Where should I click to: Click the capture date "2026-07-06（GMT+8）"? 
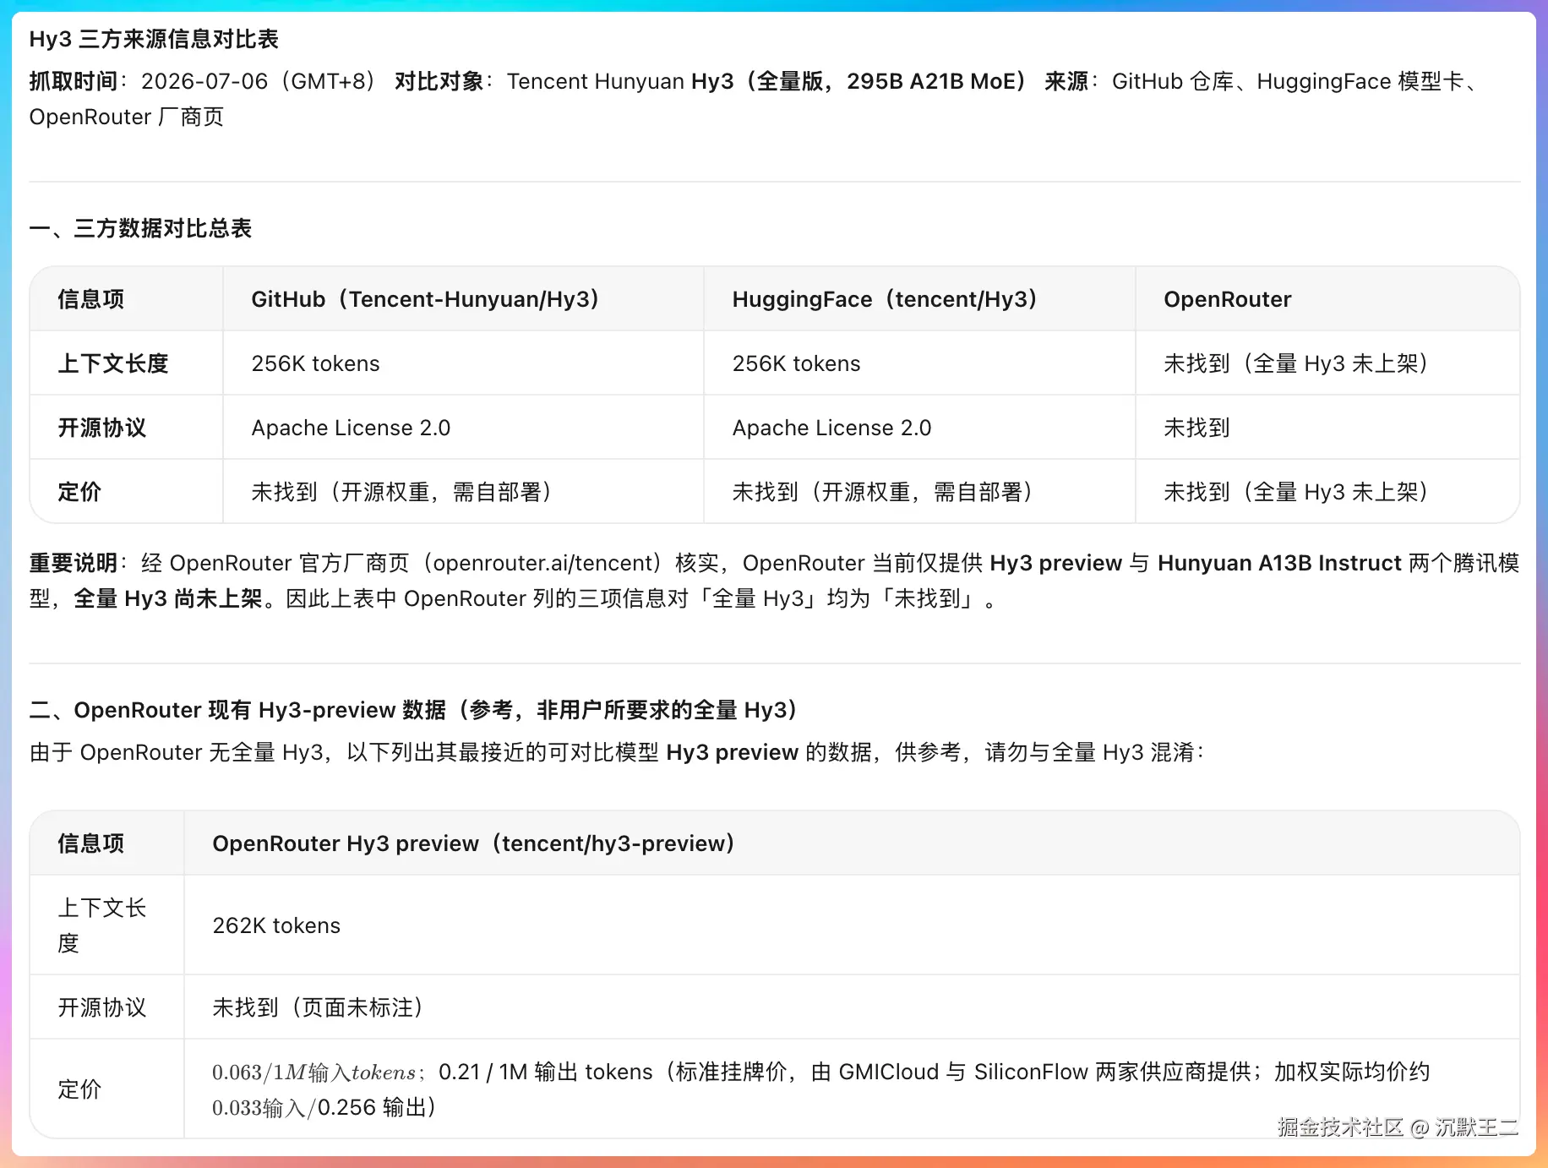tap(260, 81)
